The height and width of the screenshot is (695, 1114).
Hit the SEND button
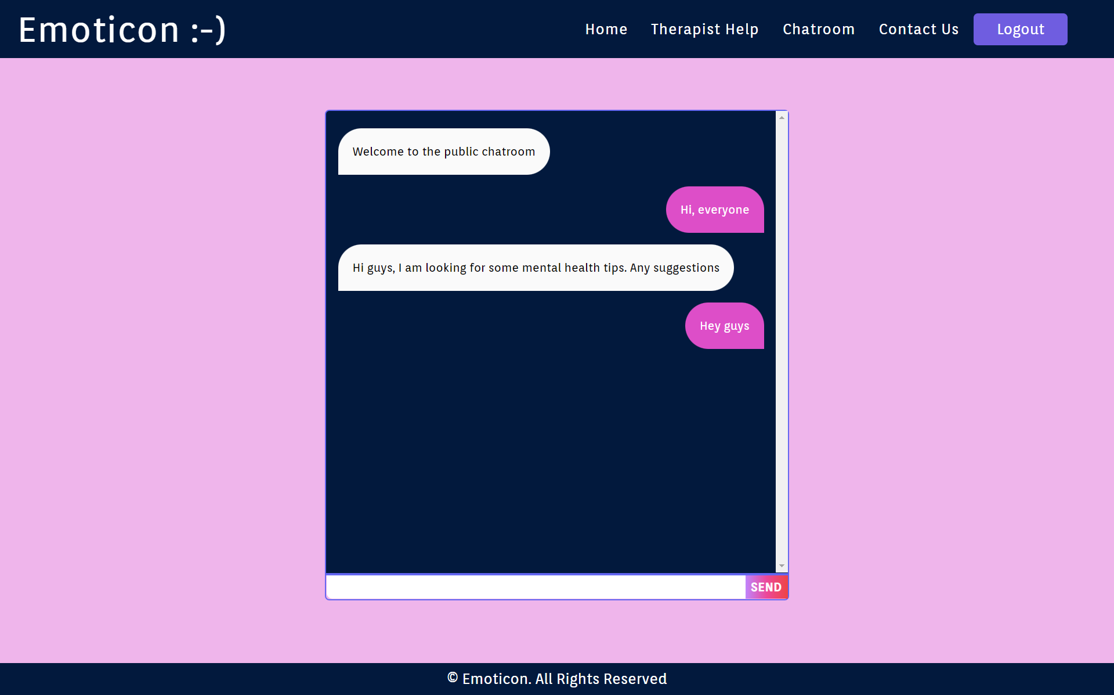[x=766, y=587]
